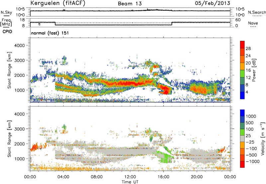Click the "20:00" time axis label
266x184 pixels.
[197, 177]
